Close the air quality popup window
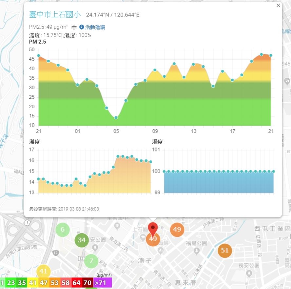This screenshot has height=289, width=291. (278, 5)
